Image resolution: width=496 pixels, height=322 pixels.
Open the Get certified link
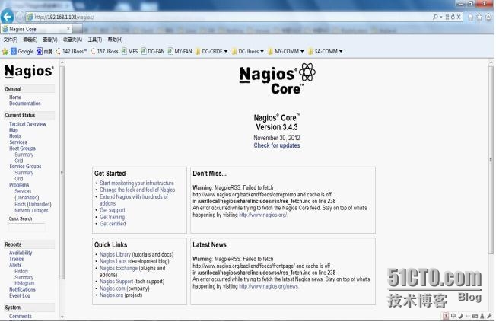pos(113,224)
